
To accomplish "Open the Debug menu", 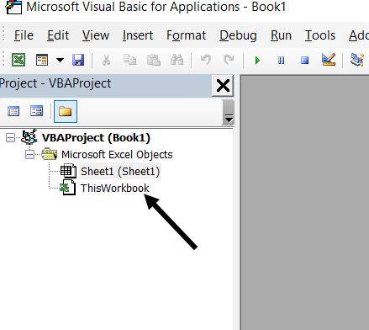I will pyautogui.click(x=238, y=35).
